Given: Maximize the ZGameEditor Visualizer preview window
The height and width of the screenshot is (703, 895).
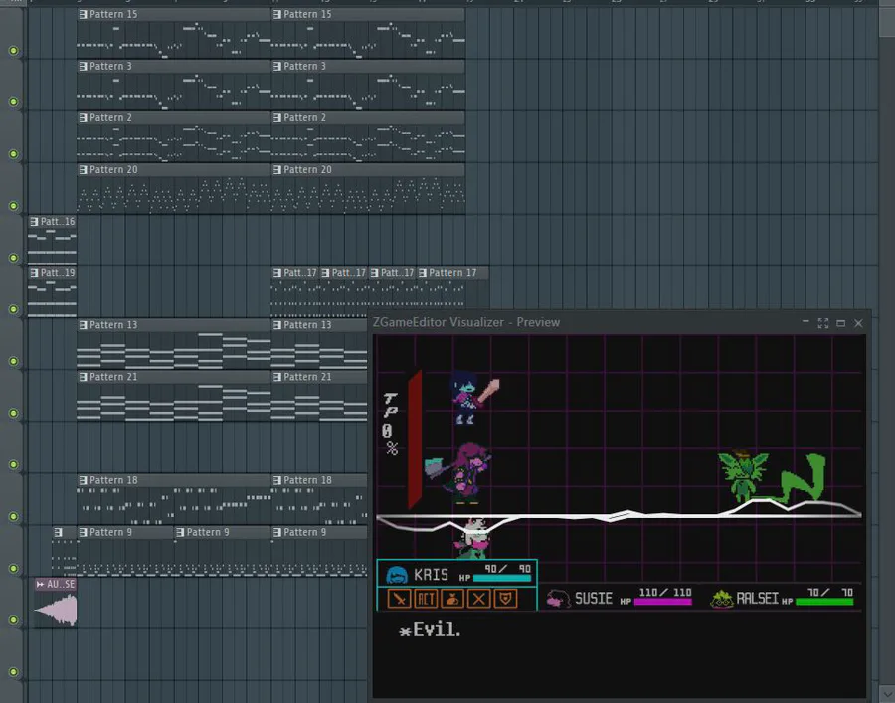Looking at the screenshot, I should pos(840,323).
